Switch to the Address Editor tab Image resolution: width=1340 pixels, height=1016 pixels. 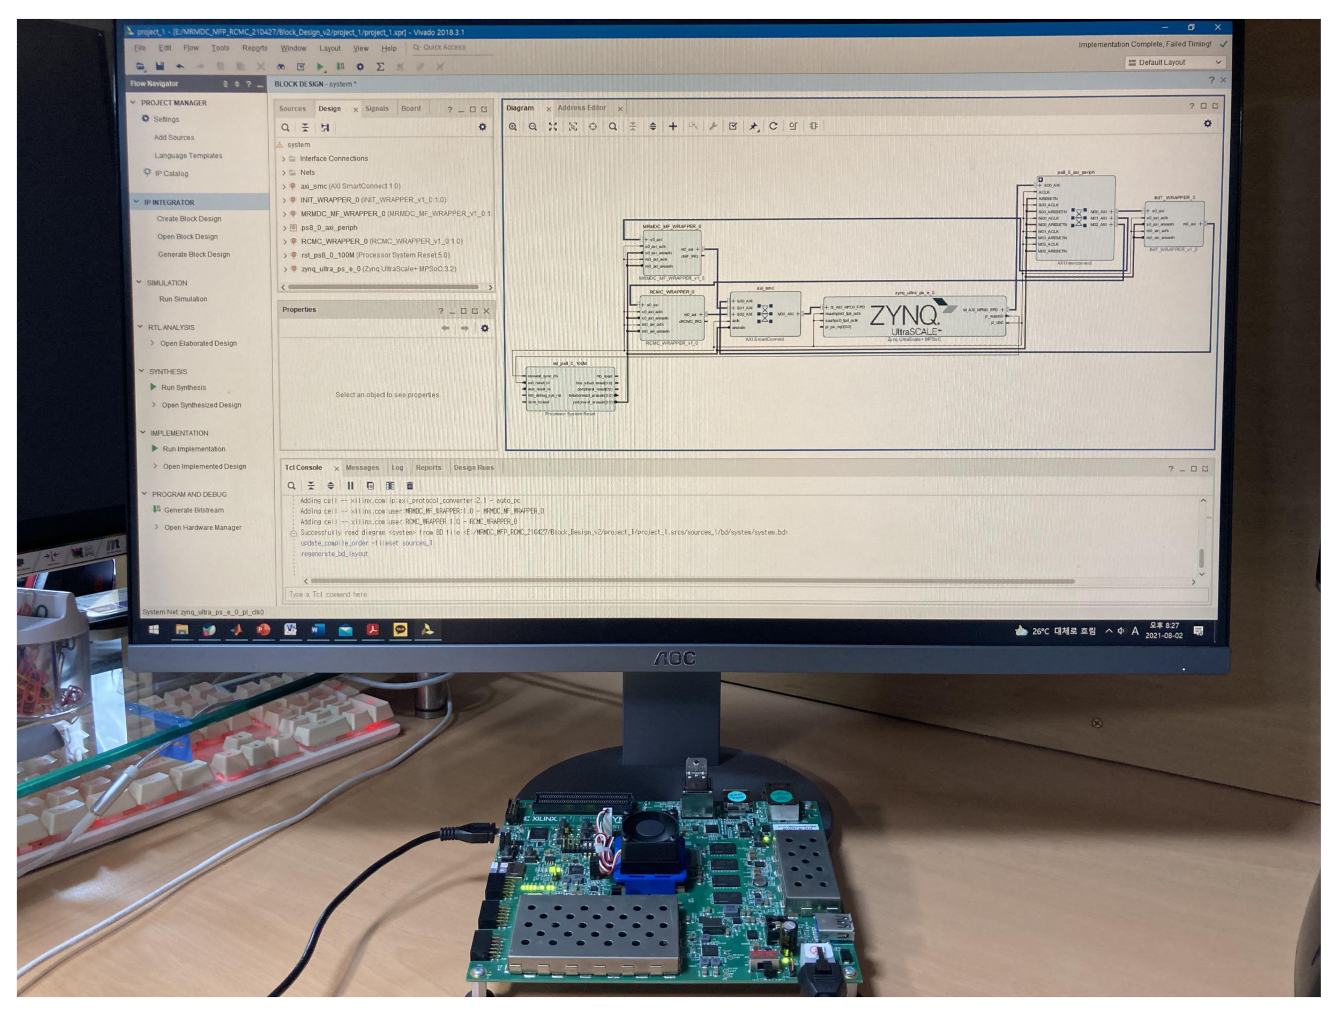(582, 108)
